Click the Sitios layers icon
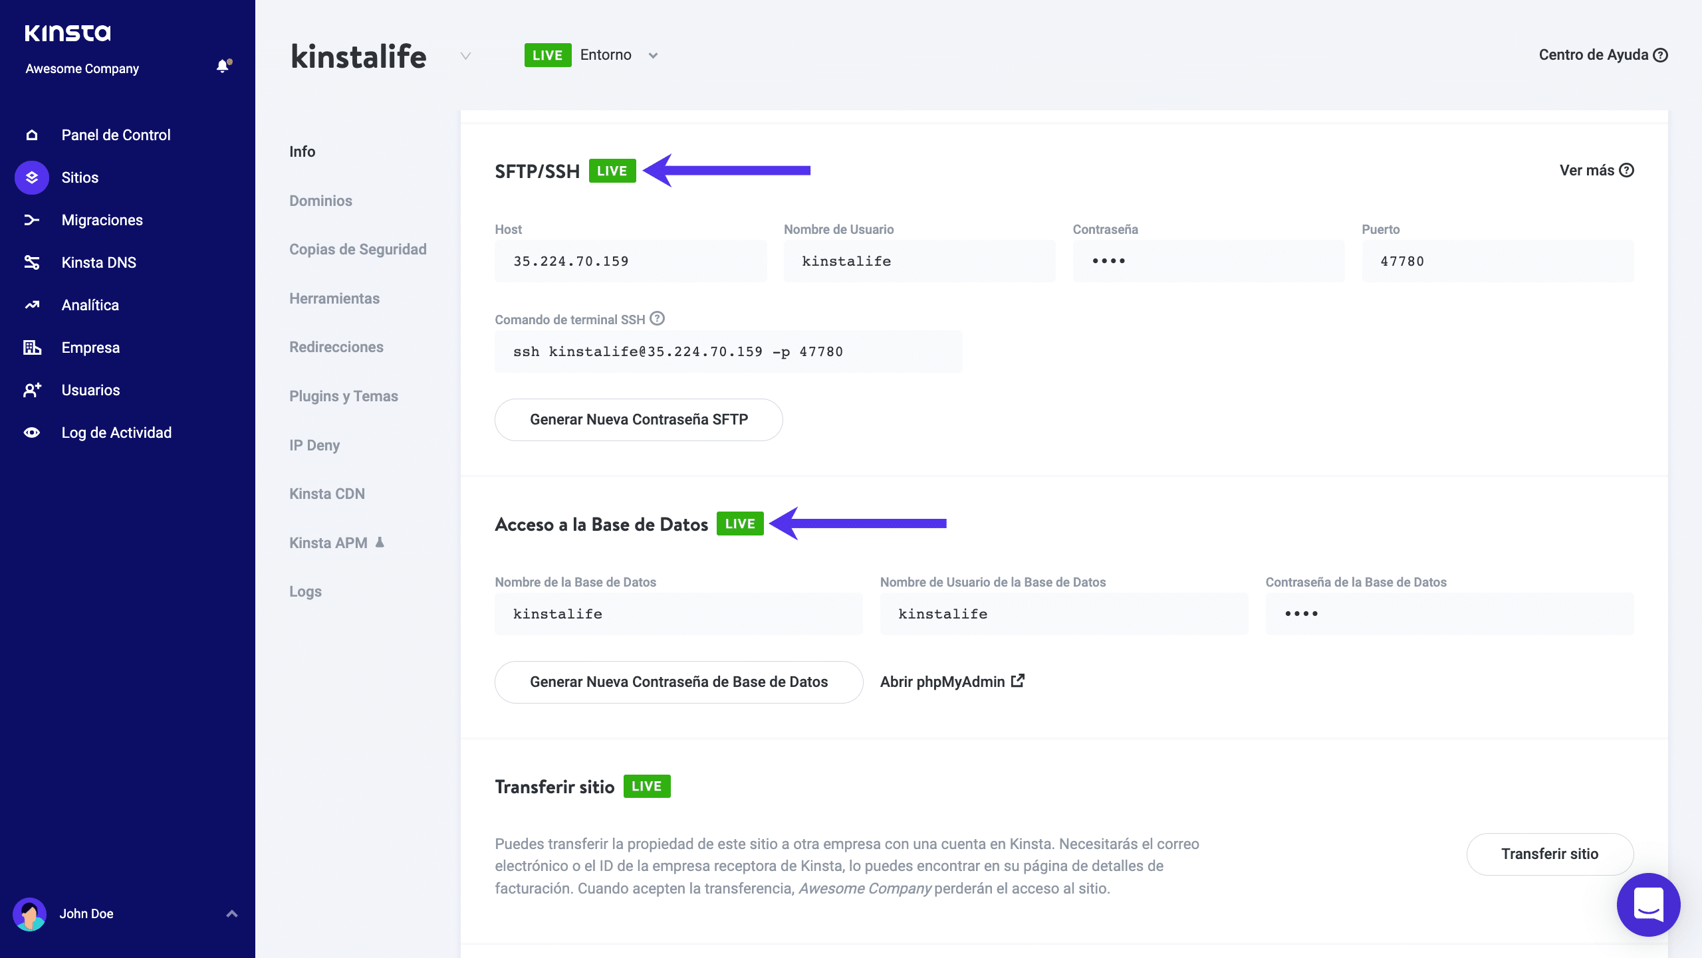 click(x=32, y=177)
